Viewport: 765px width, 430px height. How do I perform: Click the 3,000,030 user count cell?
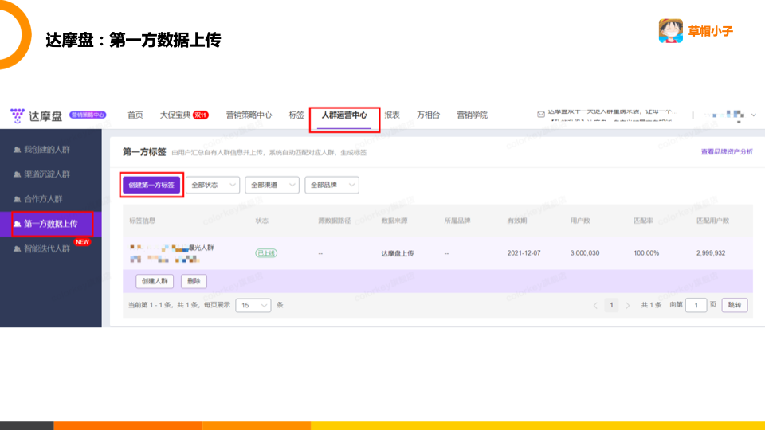coord(585,253)
